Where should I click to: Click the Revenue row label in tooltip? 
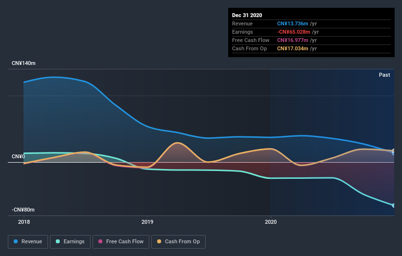click(x=242, y=23)
